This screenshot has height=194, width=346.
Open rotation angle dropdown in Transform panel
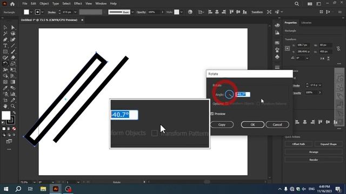(x=307, y=58)
